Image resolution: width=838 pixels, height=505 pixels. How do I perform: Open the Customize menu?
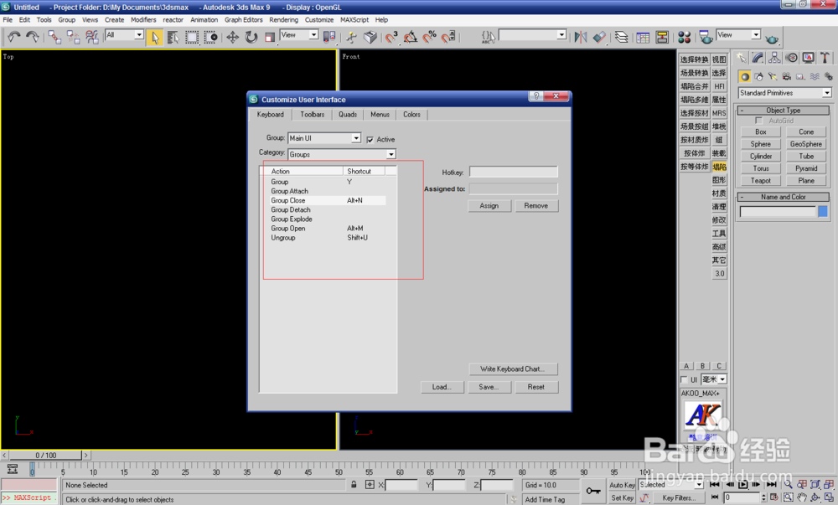point(319,20)
